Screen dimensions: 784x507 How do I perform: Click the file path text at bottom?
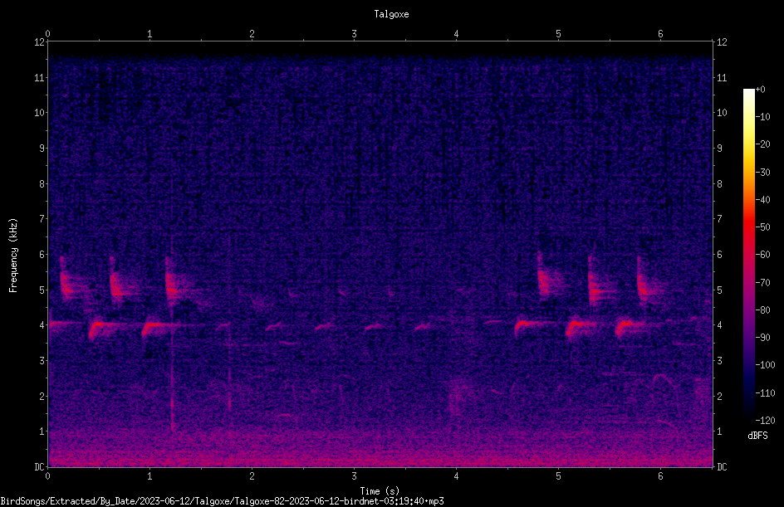tap(222, 501)
